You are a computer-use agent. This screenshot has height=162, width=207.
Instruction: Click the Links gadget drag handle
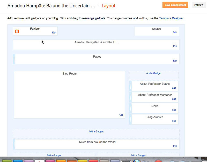pos(131,108)
